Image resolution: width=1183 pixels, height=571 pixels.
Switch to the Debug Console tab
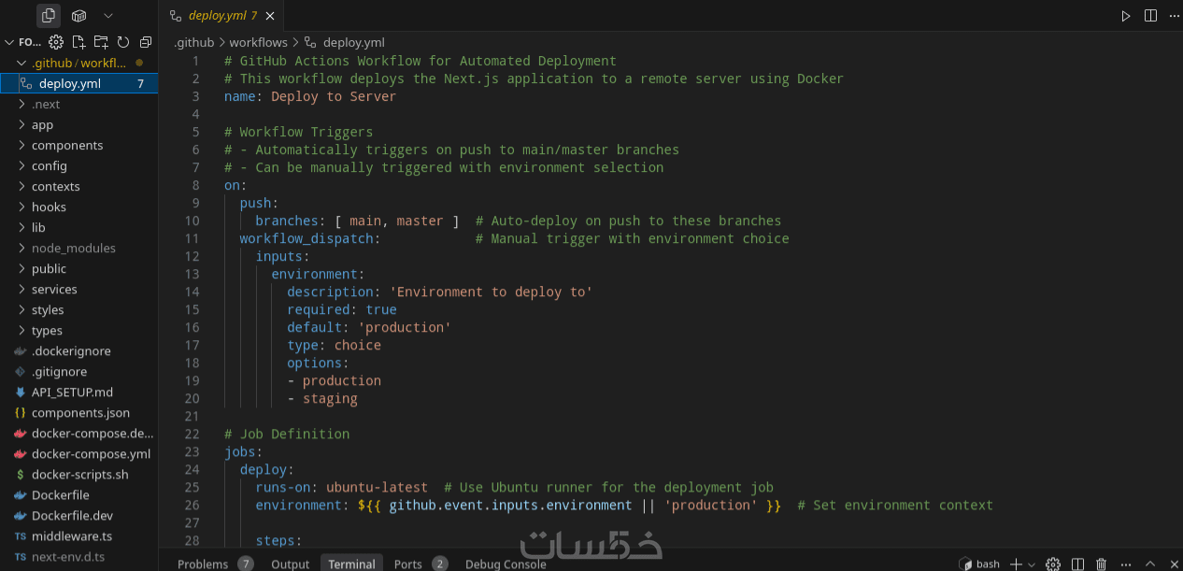(506, 564)
